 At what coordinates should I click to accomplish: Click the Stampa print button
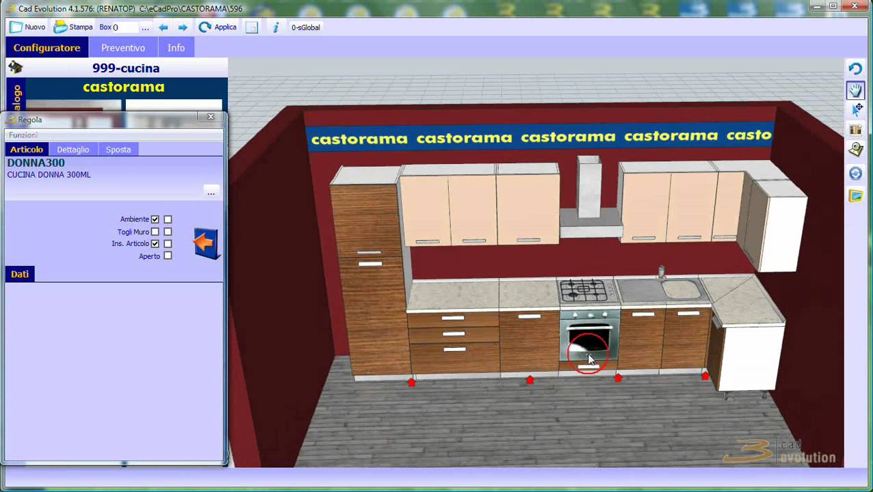[x=73, y=27]
